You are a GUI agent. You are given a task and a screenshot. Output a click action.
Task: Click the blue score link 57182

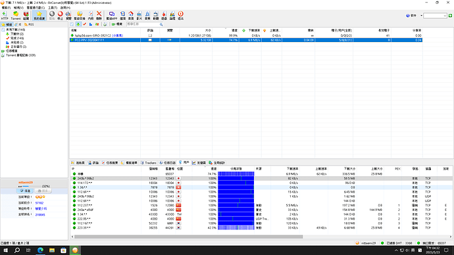pyautogui.click(x=39, y=203)
